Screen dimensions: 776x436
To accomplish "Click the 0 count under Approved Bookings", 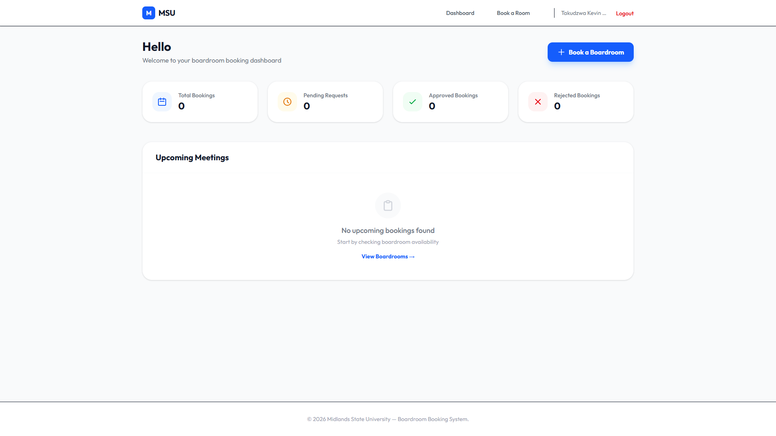I will tap(432, 106).
